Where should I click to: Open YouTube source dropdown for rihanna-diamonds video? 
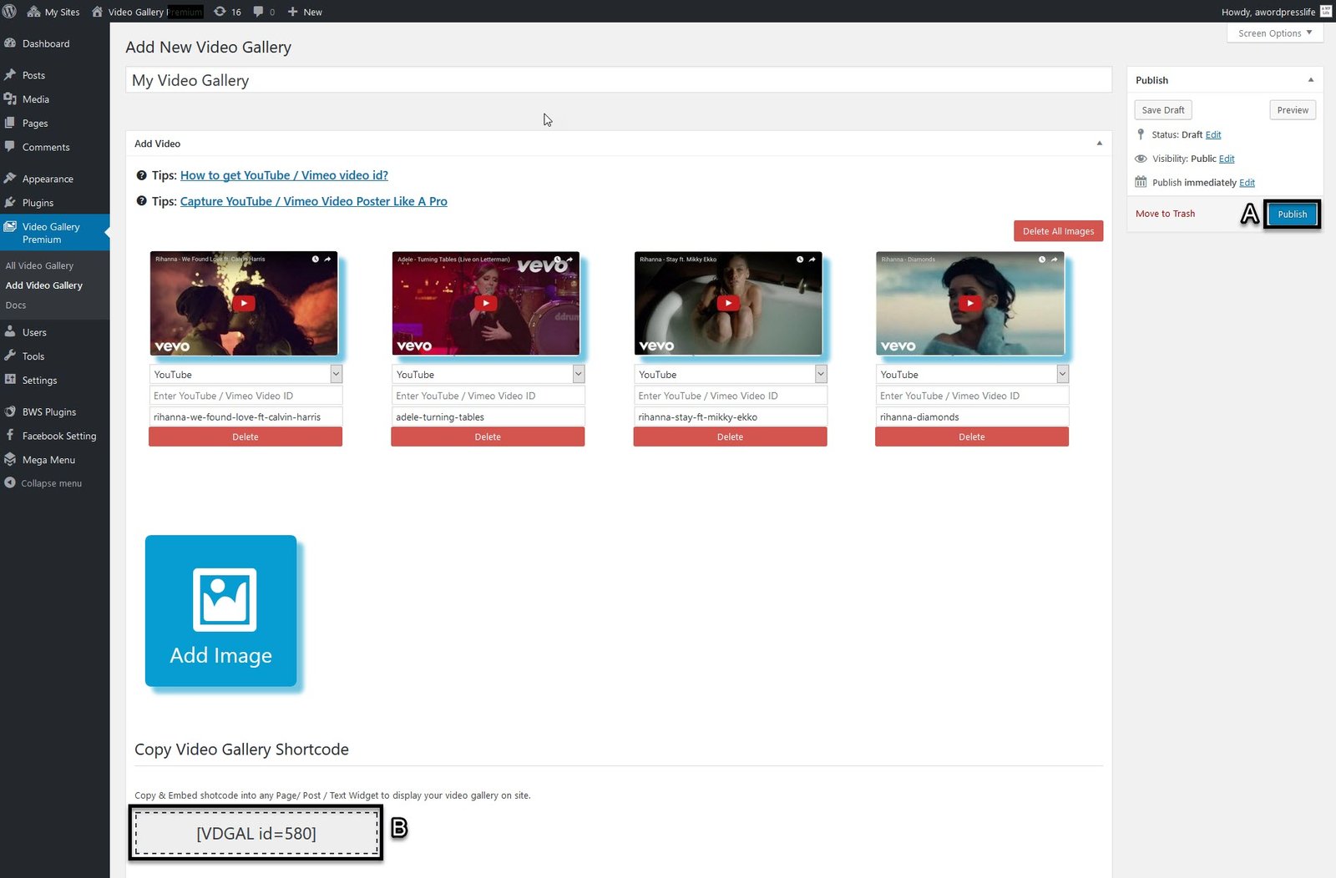coord(1062,375)
